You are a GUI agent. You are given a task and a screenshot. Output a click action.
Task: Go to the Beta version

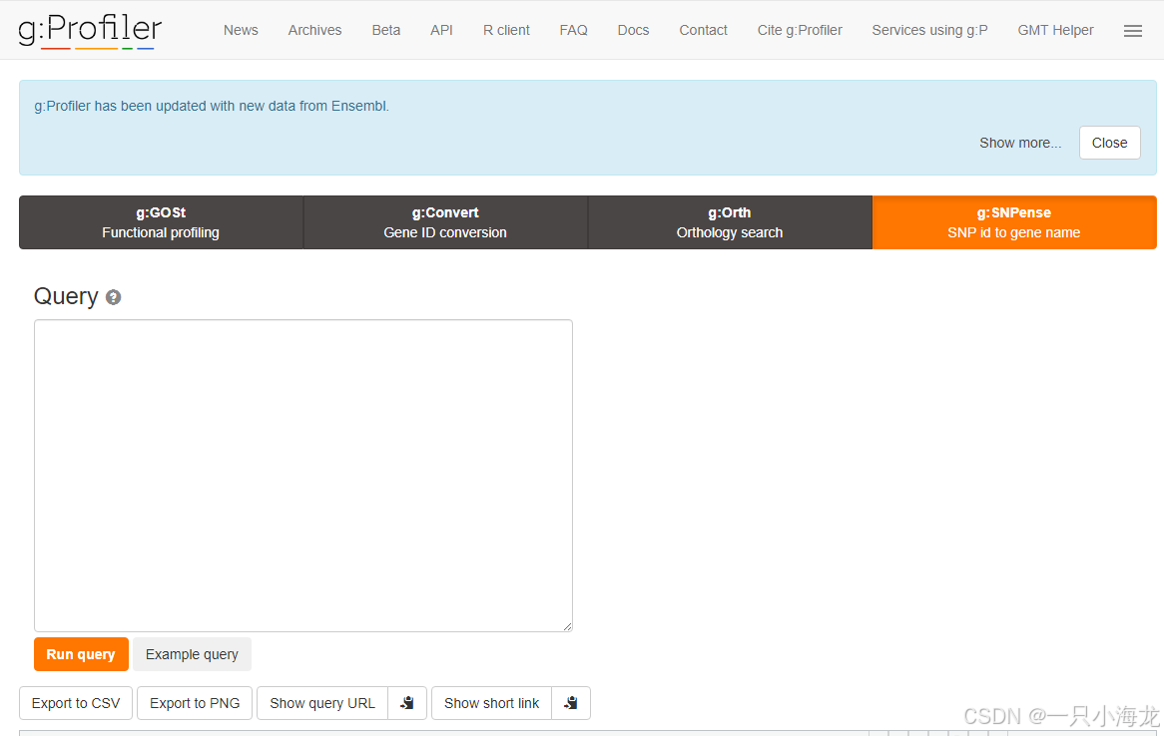pyautogui.click(x=386, y=31)
